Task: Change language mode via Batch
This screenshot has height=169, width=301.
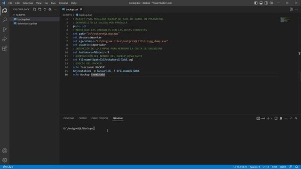Action: tap(283, 167)
